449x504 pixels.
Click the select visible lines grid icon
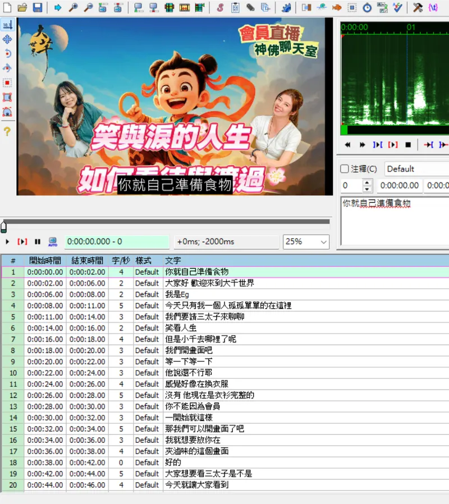click(169, 7)
